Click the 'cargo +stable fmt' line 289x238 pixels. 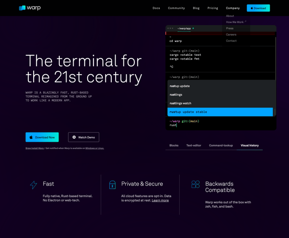(x=184, y=59)
